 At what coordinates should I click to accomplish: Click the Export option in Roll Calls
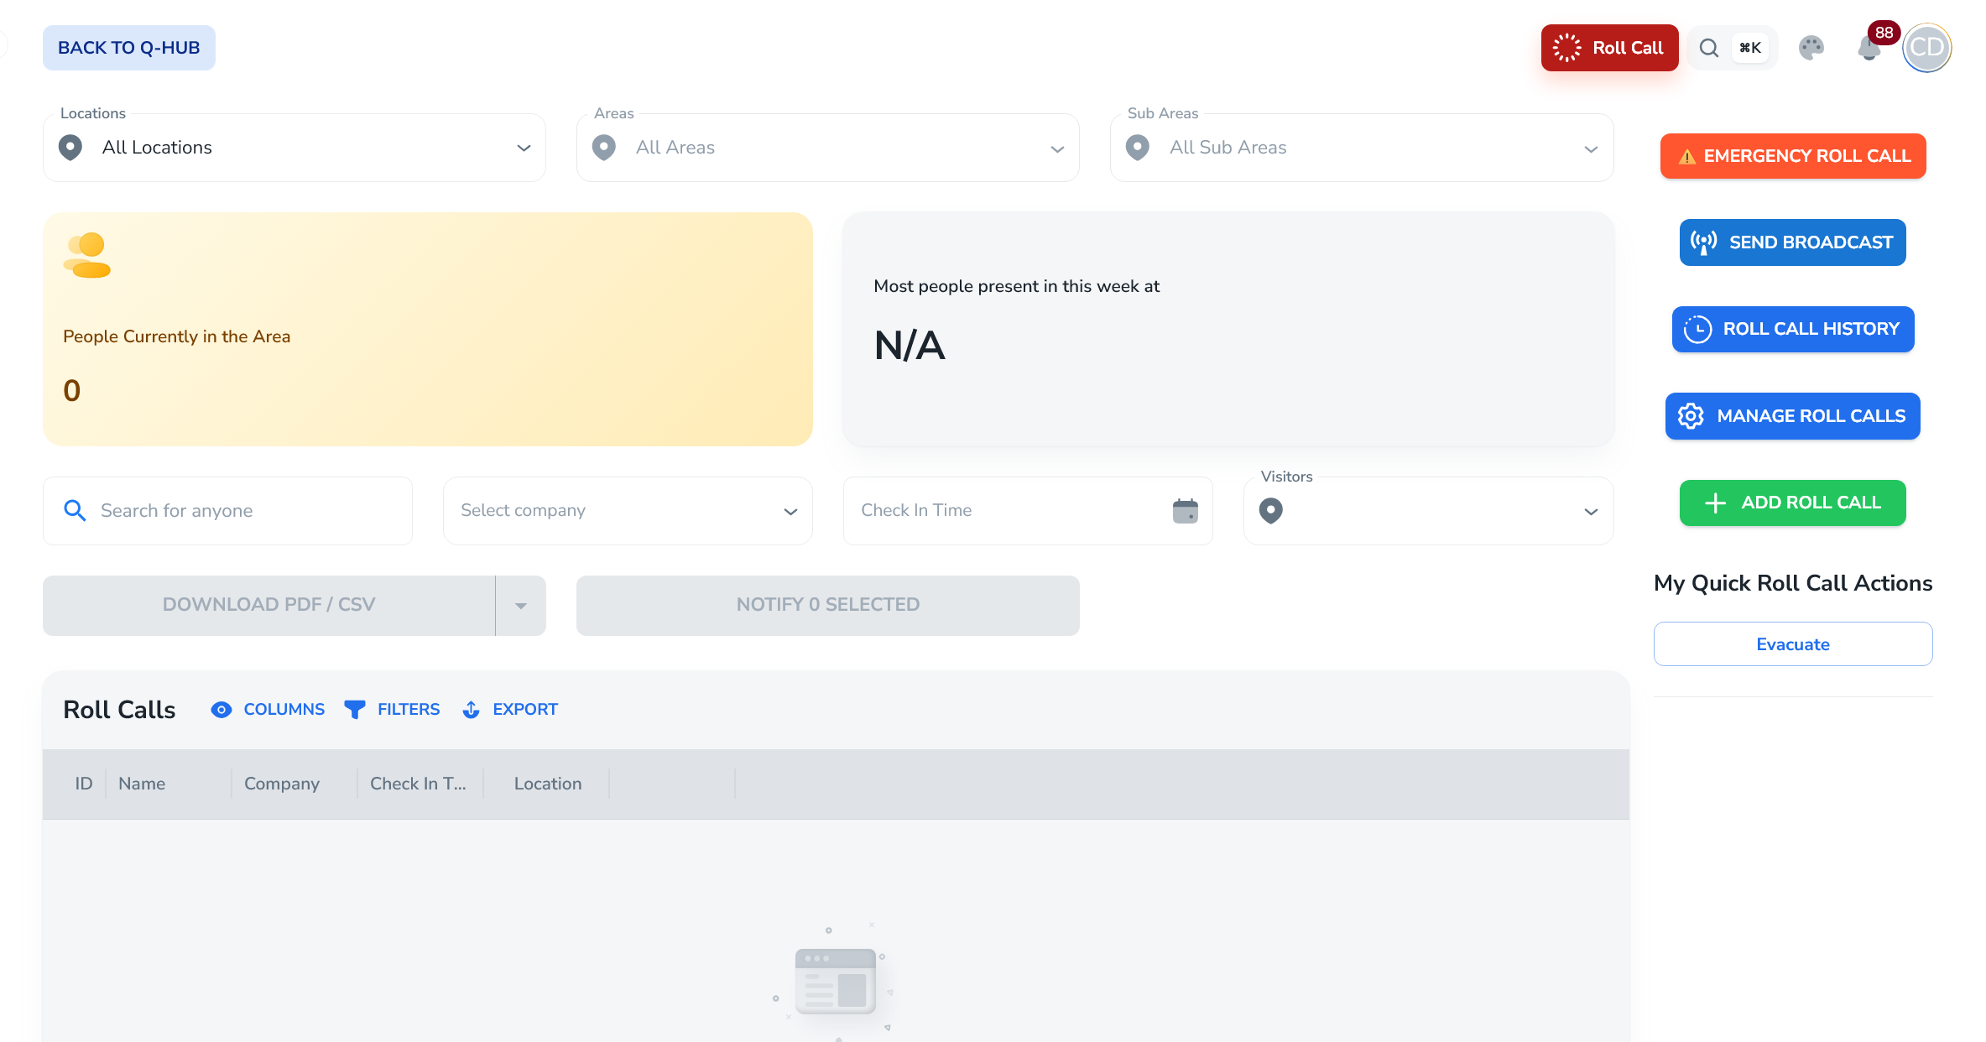point(510,710)
